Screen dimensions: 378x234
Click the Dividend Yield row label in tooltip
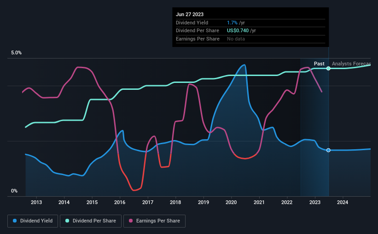192,23
